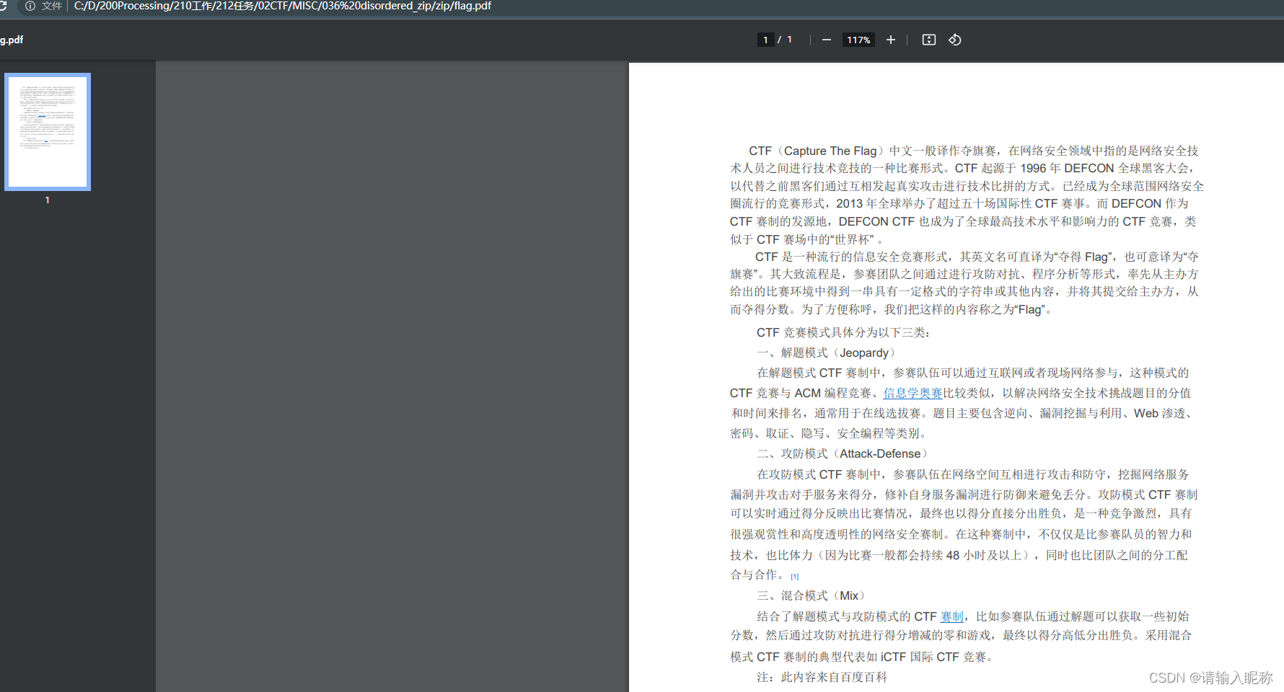Viewport: 1284px width, 692px height.
Task: Click the total page count '1' in toolbar
Action: point(789,40)
